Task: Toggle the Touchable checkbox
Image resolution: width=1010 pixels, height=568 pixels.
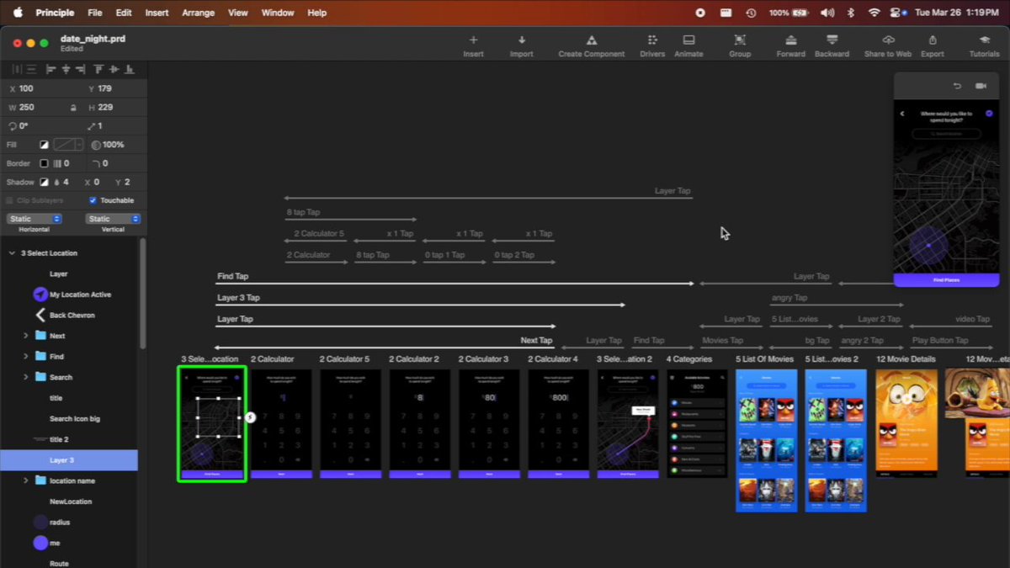Action: [x=93, y=200]
